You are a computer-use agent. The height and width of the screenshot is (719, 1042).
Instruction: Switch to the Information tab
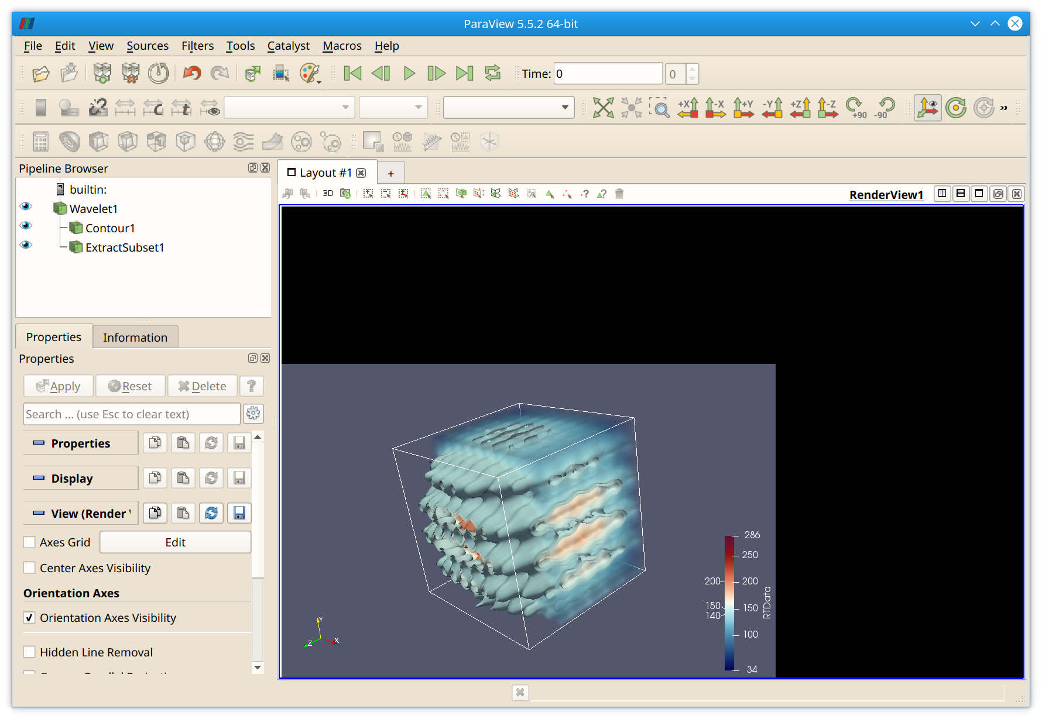coord(135,338)
